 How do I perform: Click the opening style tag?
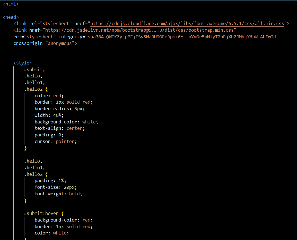pos(23,63)
